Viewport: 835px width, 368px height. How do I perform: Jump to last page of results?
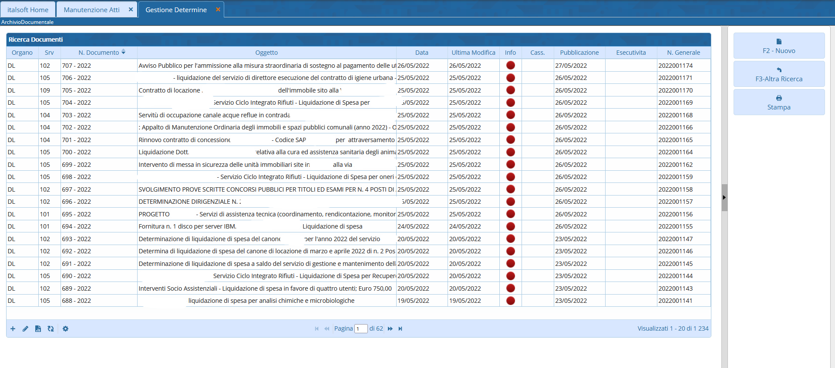[400, 329]
